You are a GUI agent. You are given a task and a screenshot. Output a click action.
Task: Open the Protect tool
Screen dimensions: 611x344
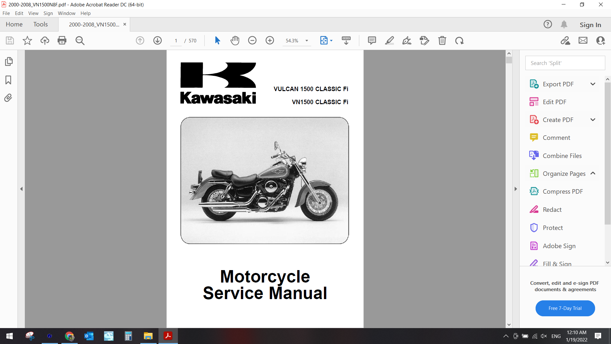pyautogui.click(x=553, y=228)
